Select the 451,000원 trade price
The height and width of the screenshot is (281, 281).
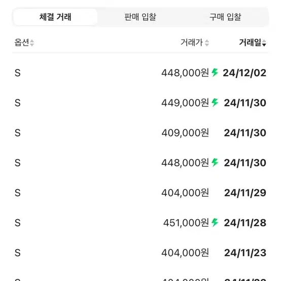(x=186, y=223)
